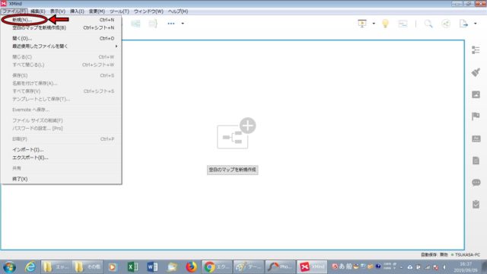The height and width of the screenshot is (274, 487).
Task: Open the Comments speech bubble icon
Action: [476, 183]
